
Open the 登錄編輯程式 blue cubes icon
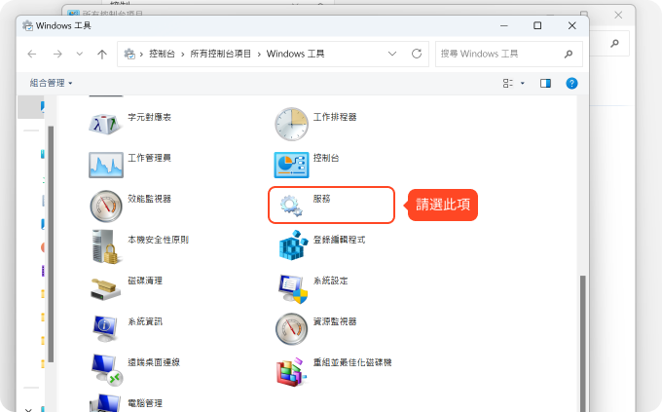point(293,245)
